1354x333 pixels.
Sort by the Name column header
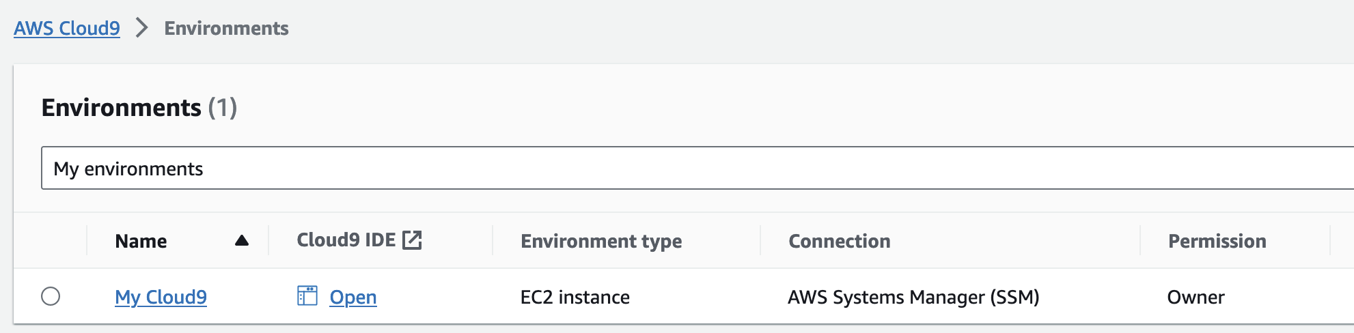(x=141, y=241)
